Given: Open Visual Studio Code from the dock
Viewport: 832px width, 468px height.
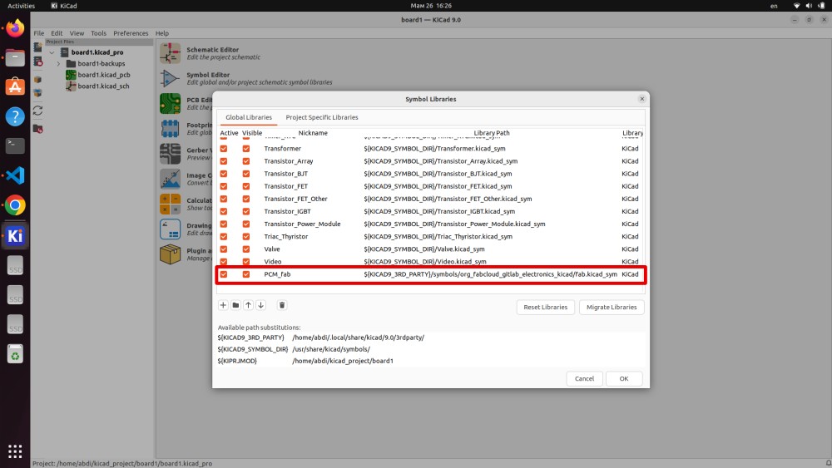Looking at the screenshot, I should pos(15,175).
